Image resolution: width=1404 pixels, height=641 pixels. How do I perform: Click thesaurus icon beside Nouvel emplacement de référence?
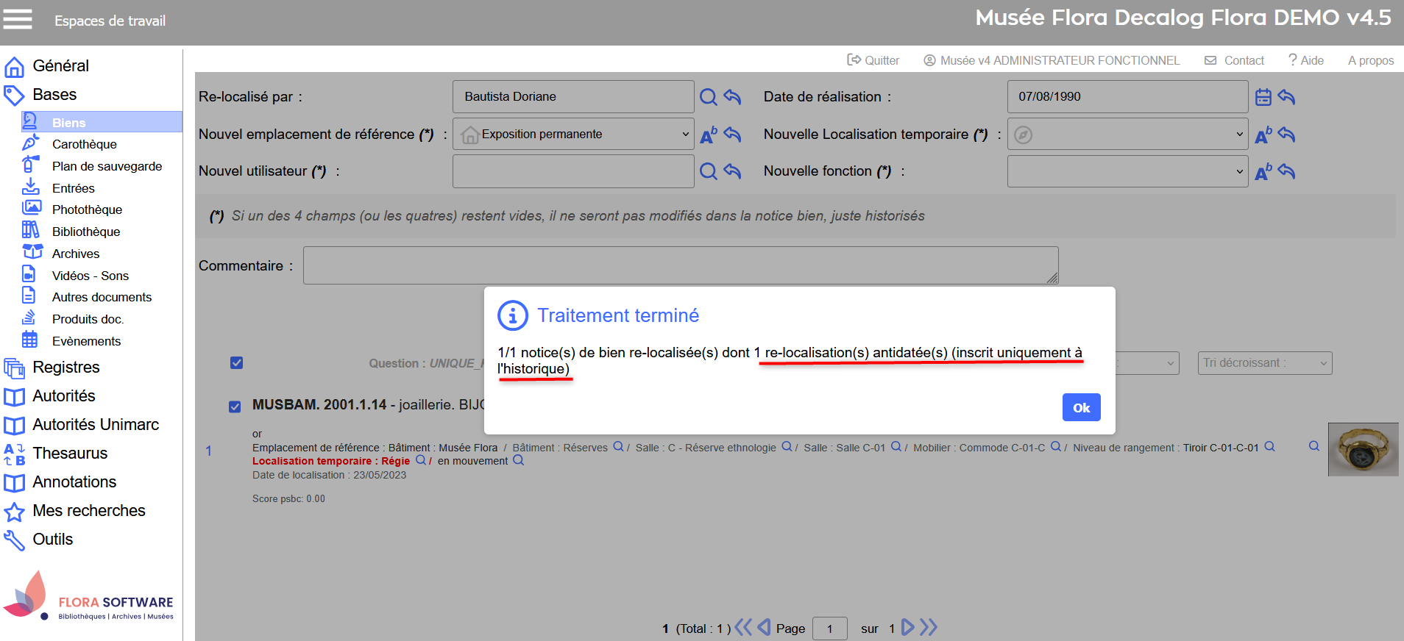click(708, 135)
